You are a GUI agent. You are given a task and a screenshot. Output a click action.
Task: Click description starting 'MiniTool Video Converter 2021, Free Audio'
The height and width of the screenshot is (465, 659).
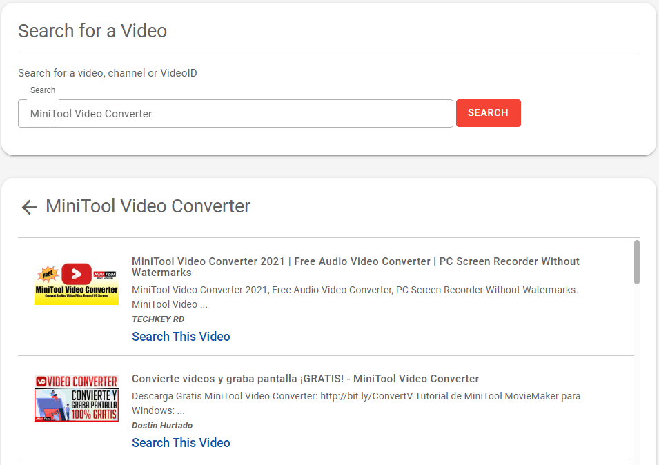pos(355,297)
